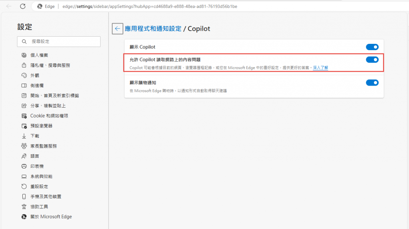Click the Edge icon beside 關於 Microsoft Edge
The image size is (409, 229).
click(x=24, y=217)
